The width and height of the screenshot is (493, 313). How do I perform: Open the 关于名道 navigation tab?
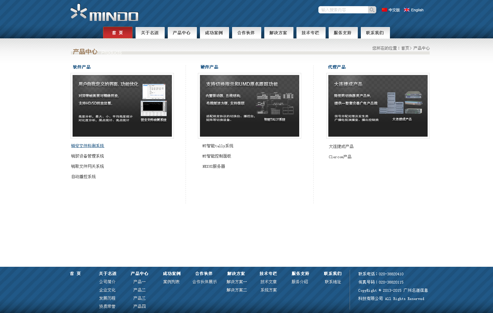(150, 33)
